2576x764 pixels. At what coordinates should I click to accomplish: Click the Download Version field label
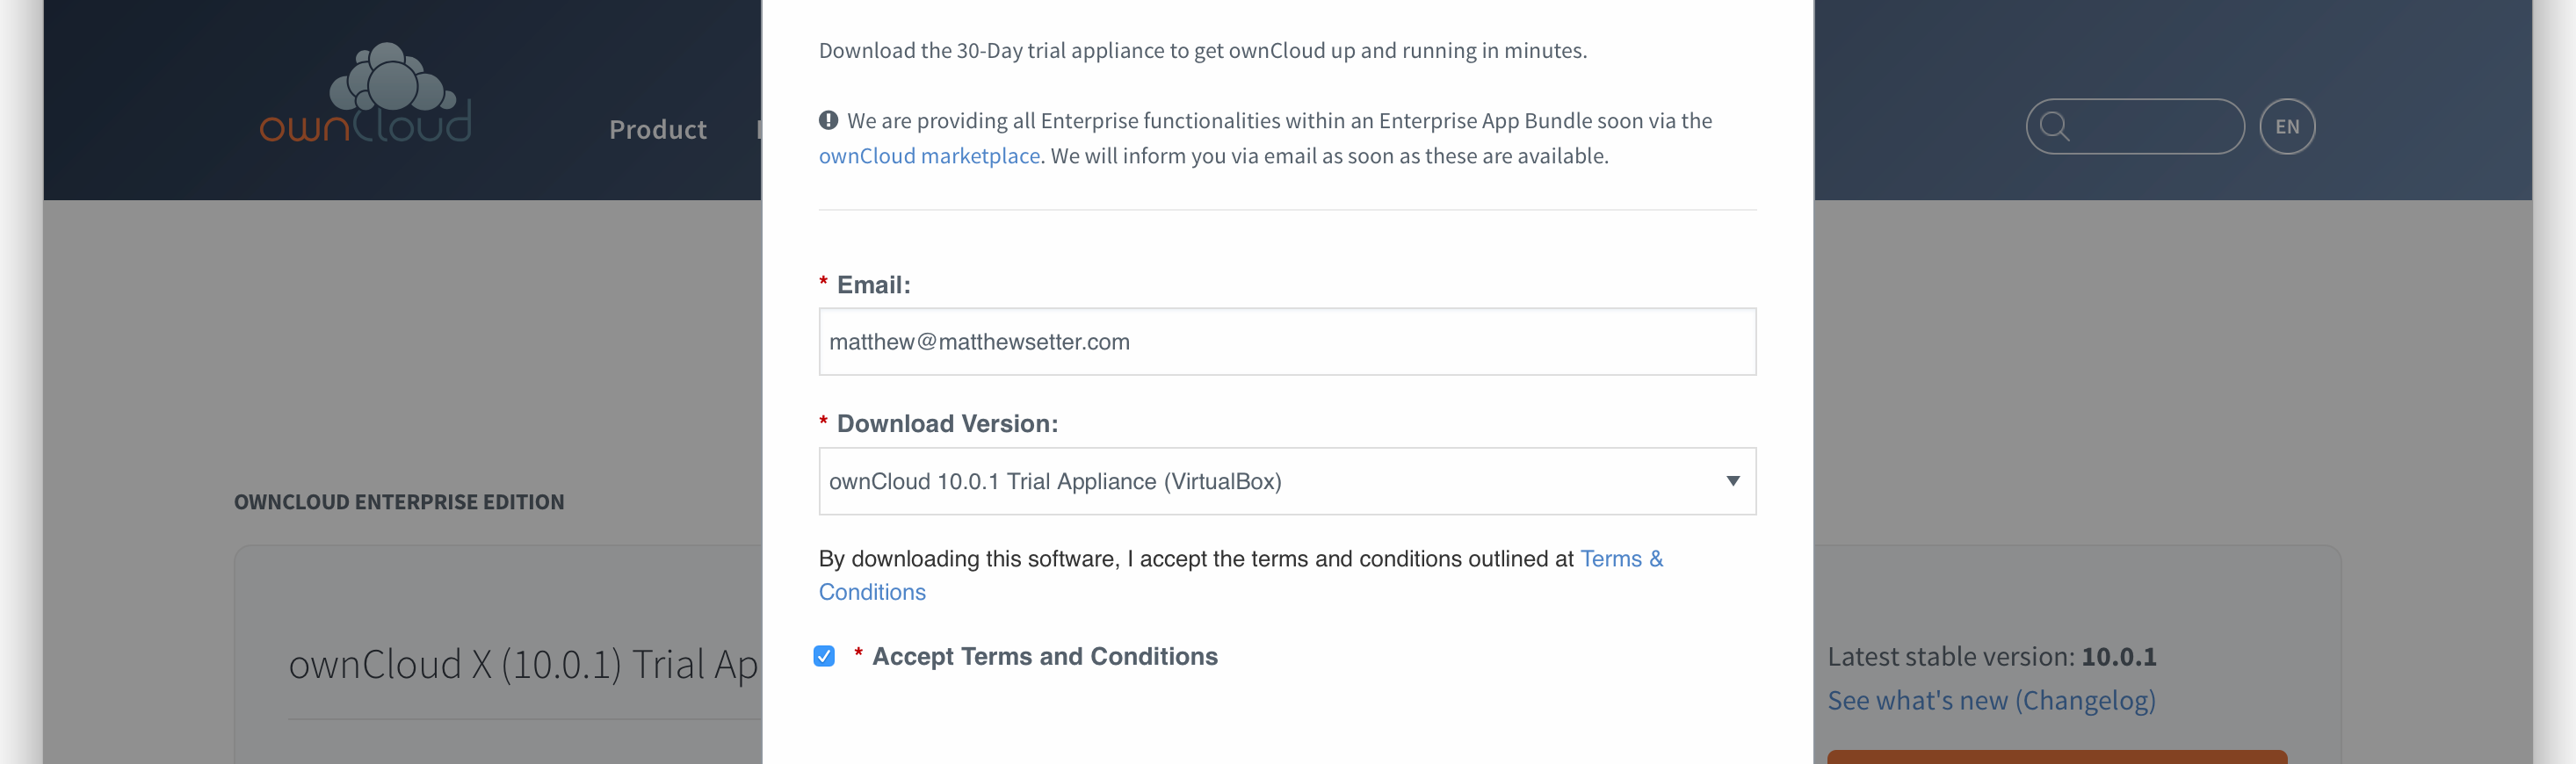(947, 424)
